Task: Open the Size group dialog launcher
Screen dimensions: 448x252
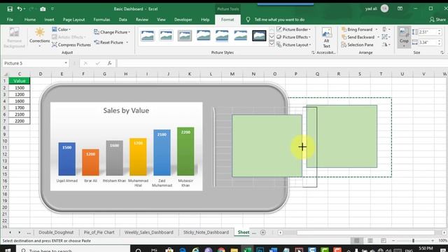Action: [x=442, y=52]
